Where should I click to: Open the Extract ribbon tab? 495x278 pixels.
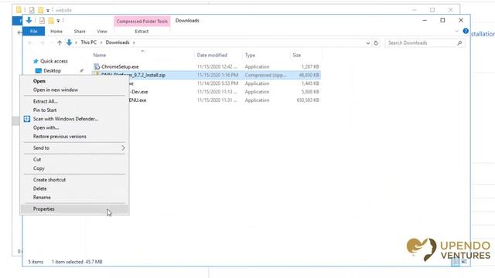(142, 31)
